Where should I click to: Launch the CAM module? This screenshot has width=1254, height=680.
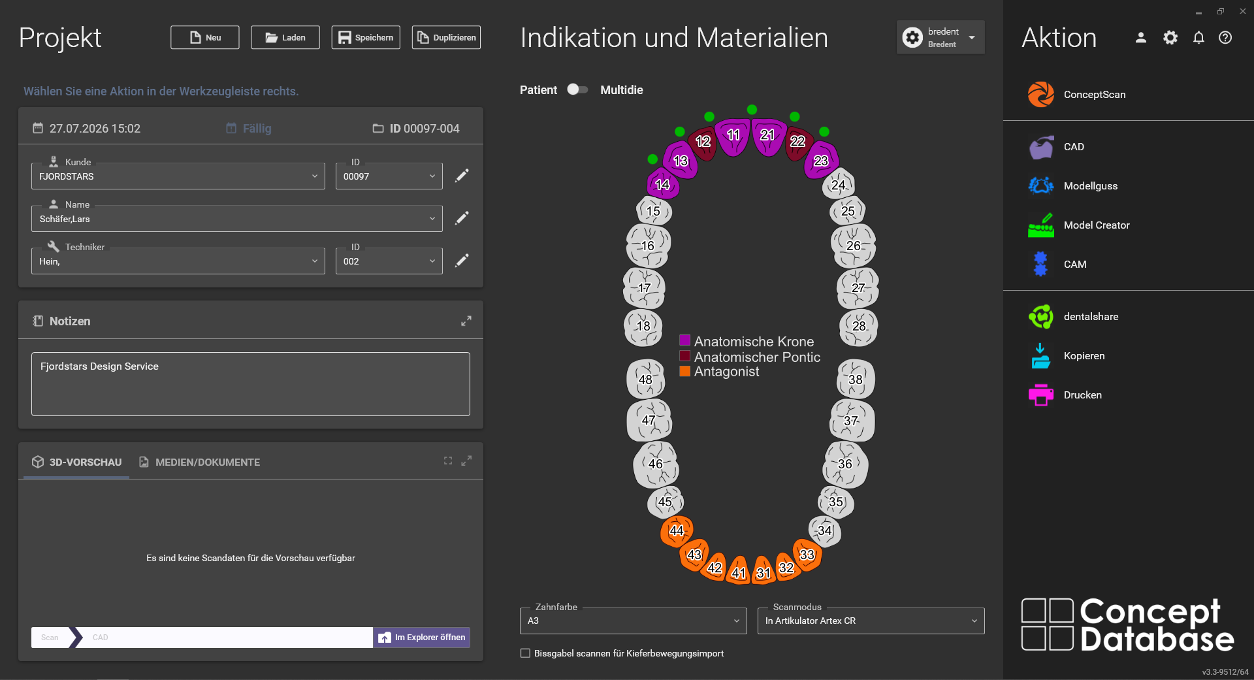coord(1058,265)
